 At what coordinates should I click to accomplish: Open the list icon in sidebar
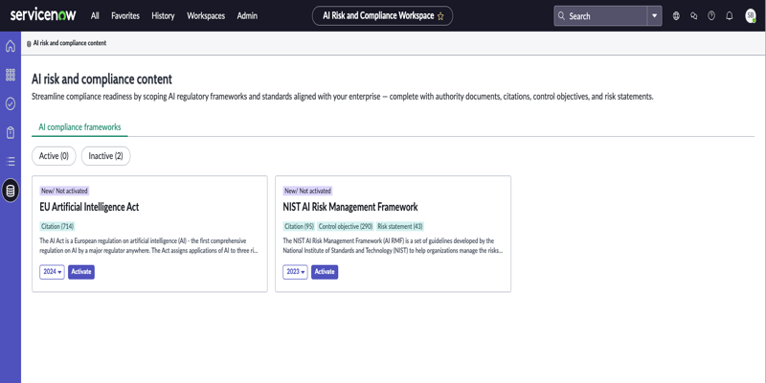coord(11,161)
